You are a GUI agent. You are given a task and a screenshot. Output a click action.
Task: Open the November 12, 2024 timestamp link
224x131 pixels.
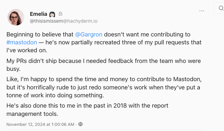(40, 124)
